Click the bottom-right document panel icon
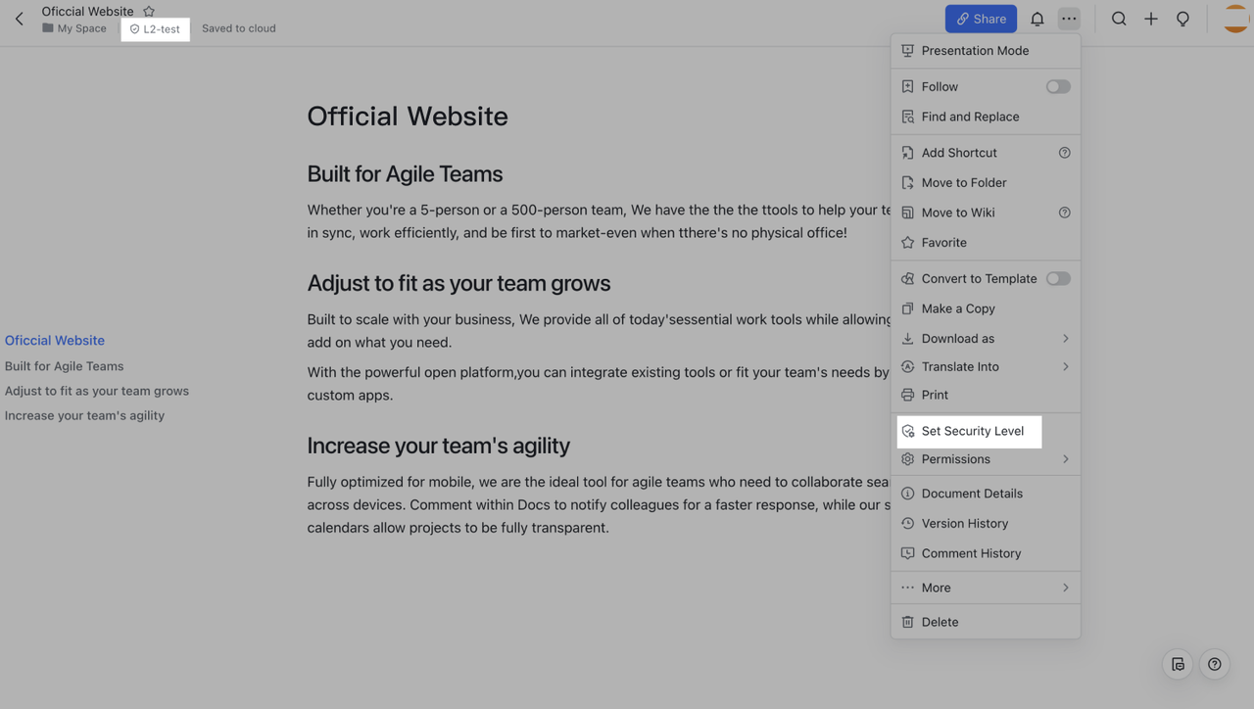The width and height of the screenshot is (1254, 709). 1178,664
